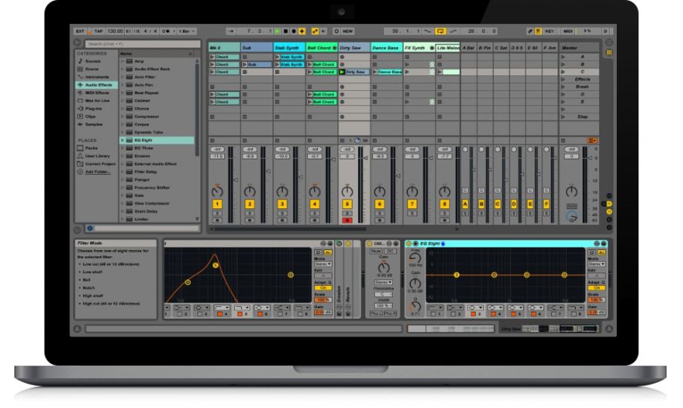Click the Stop button in transport bar
Viewport: 683px width, 408px height.
click(286, 31)
